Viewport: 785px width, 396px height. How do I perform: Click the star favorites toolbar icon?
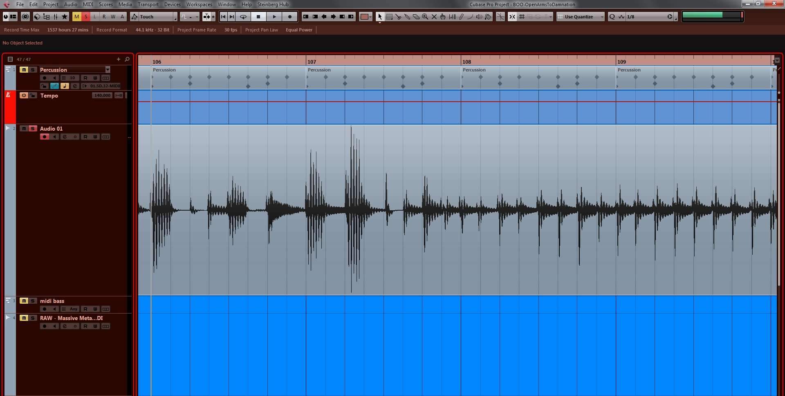[65, 17]
